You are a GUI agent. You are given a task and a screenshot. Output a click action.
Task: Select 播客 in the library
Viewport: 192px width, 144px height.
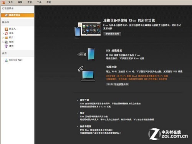point(11,46)
